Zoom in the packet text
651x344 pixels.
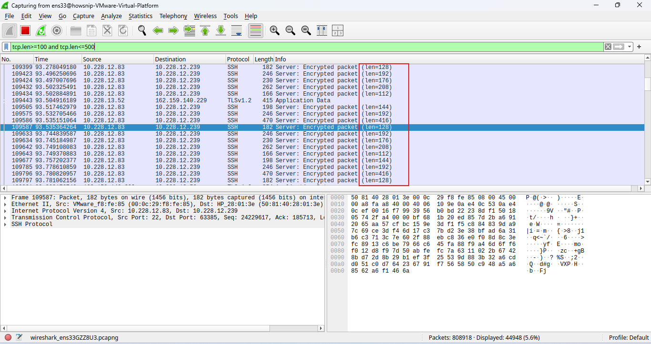(x=274, y=30)
